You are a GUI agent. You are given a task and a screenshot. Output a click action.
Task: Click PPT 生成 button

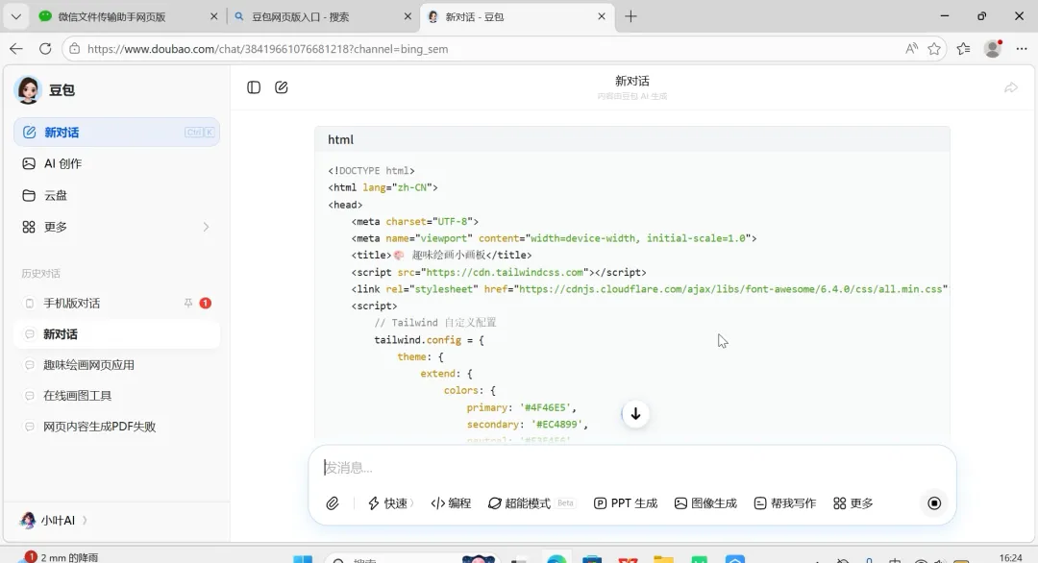[626, 503]
